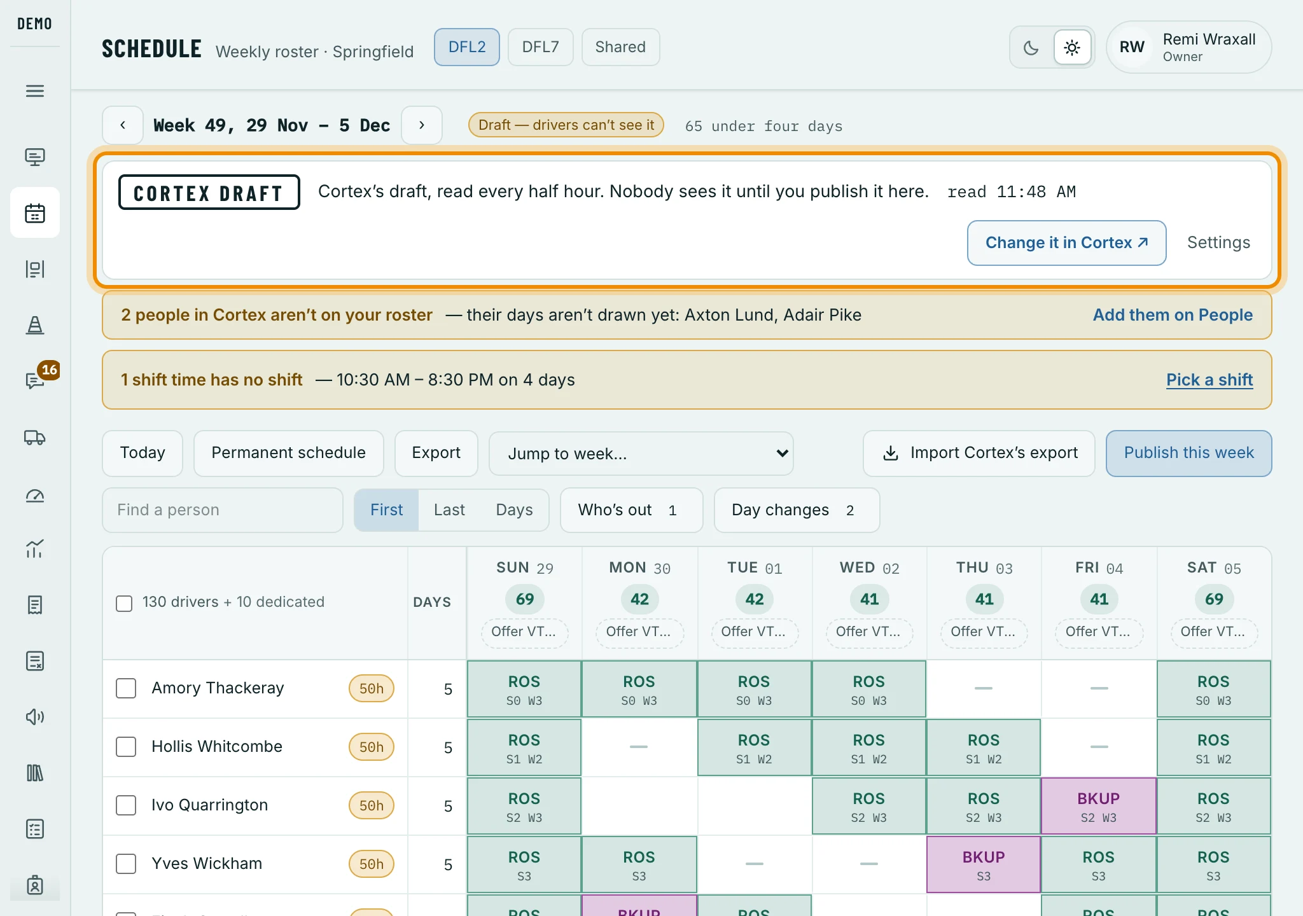Screen dimensions: 1303x916
Task: Click Change it in Cortex button
Action: click(x=1066, y=243)
